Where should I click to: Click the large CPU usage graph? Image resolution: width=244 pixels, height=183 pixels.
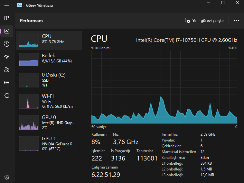coord(164,87)
